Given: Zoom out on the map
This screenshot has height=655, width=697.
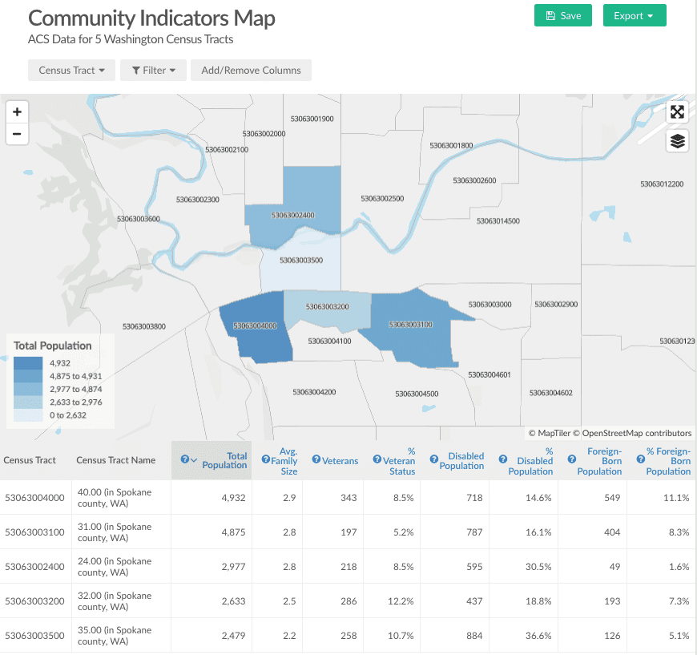Looking at the screenshot, I should [x=17, y=134].
